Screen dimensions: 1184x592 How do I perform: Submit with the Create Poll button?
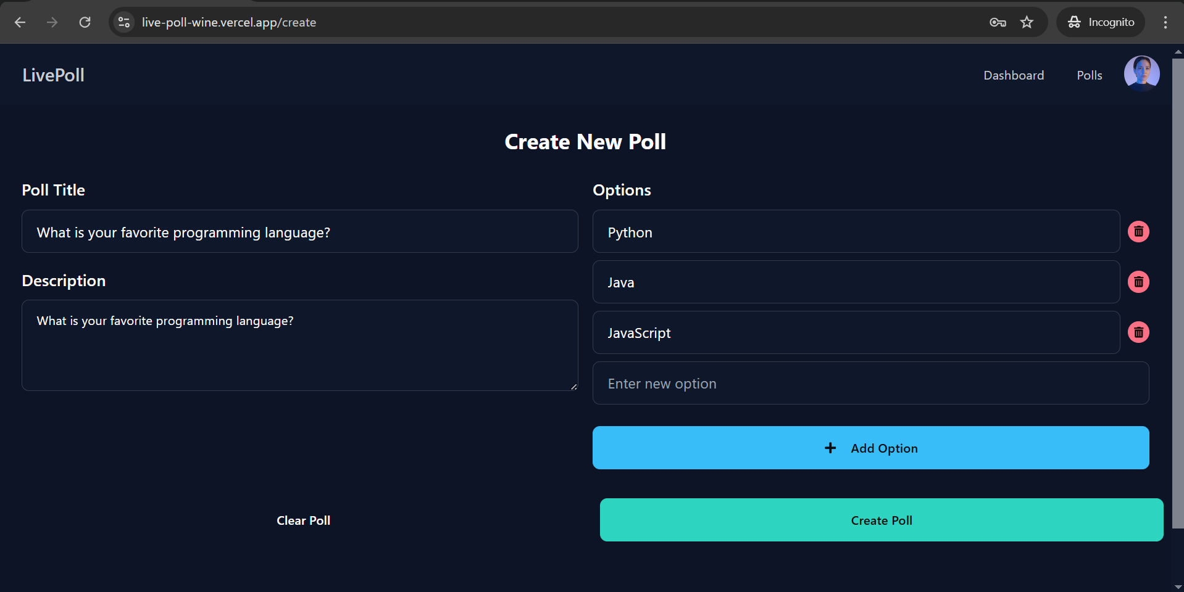pos(881,520)
